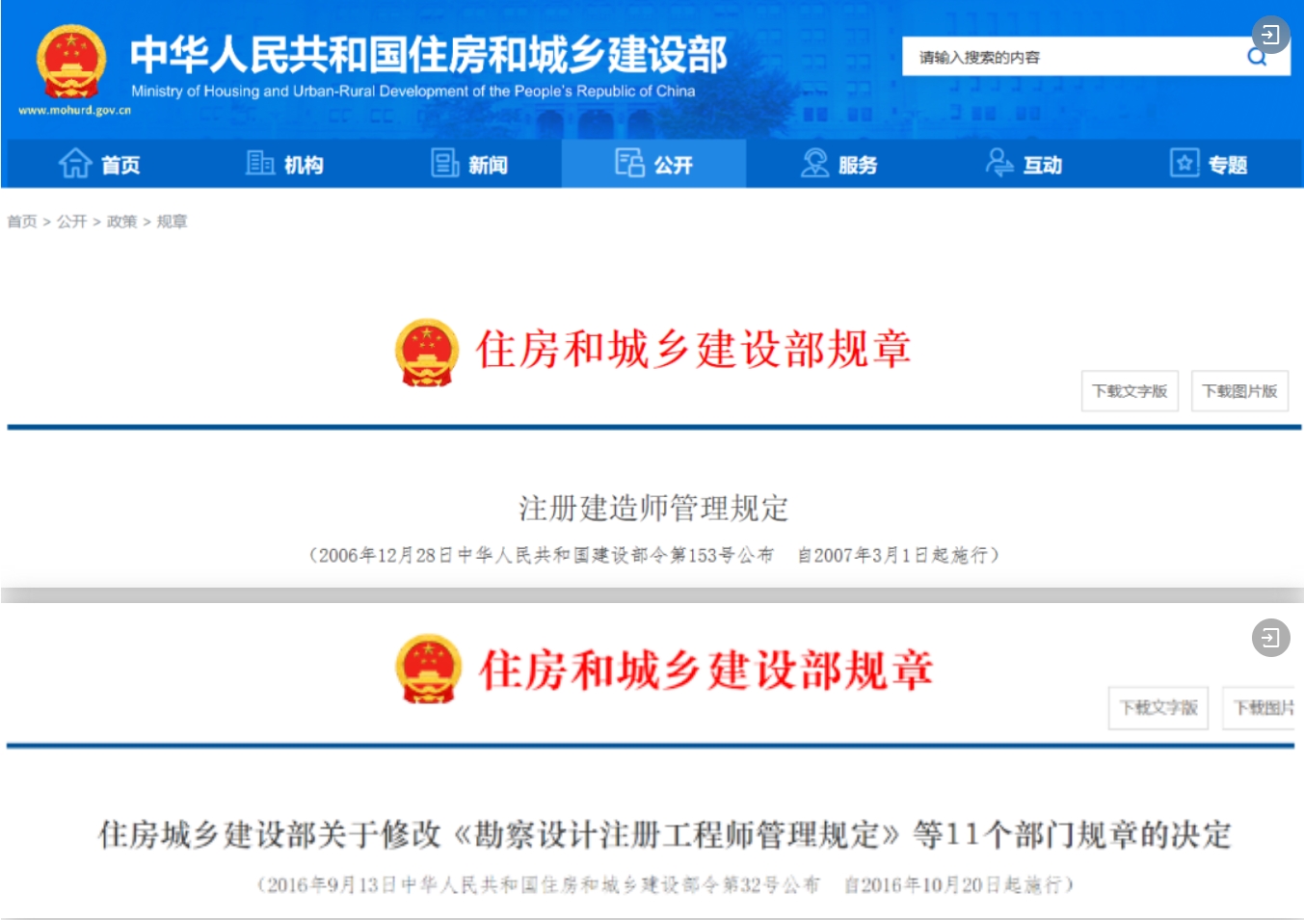Click the first red 住房和城乡建设部规章 heading
Screen dimensions: 1304x920
click(x=693, y=349)
